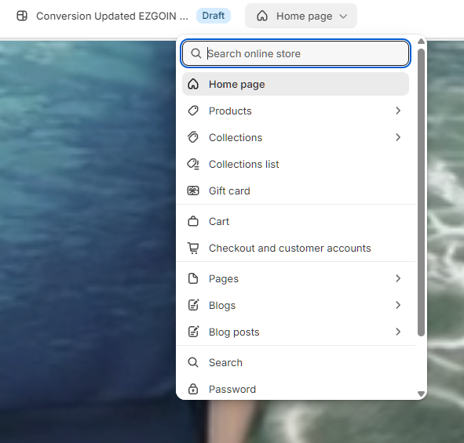The image size is (464, 443).
Task: Expand the Products submenu chevron
Action: (x=398, y=111)
